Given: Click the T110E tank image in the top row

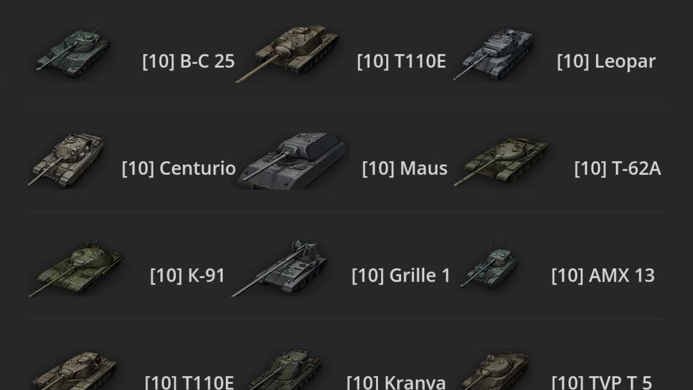Looking at the screenshot, I should click(286, 53).
